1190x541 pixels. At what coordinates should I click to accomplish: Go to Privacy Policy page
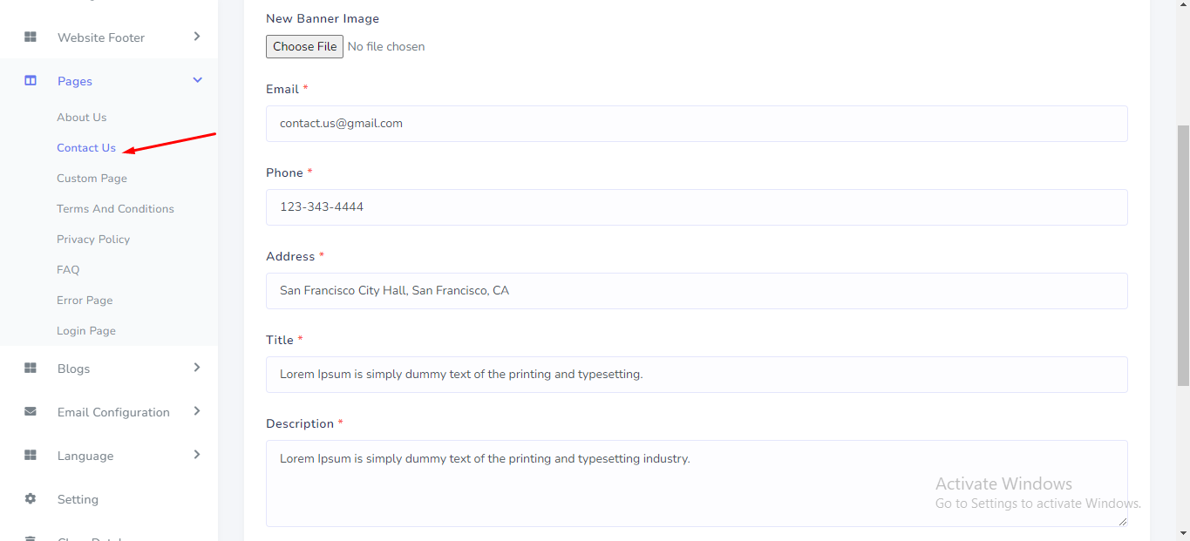point(93,240)
